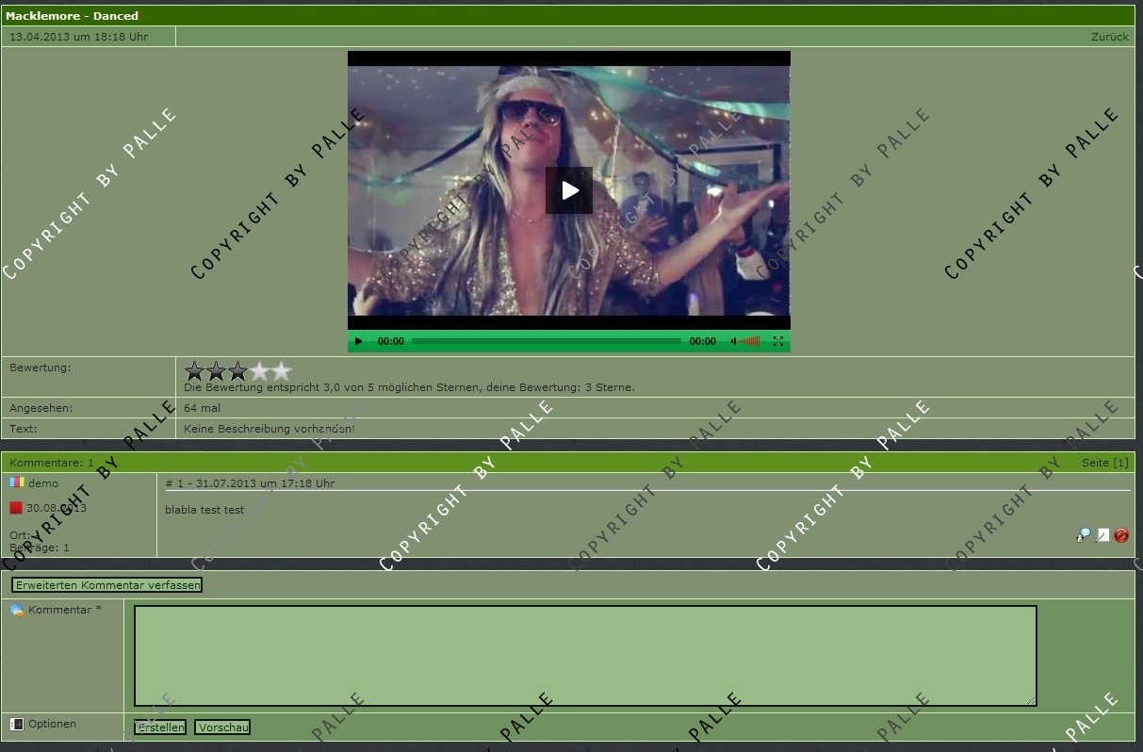Click the magnifier icon on demo's comment
This screenshot has height=752, width=1143.
[1084, 535]
